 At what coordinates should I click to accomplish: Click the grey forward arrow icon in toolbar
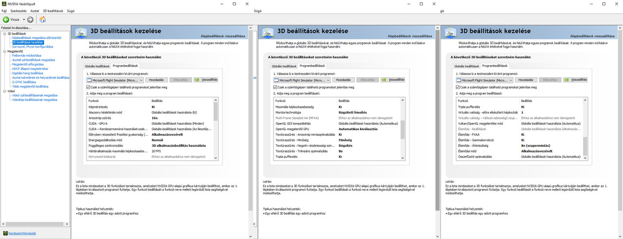coord(30,19)
